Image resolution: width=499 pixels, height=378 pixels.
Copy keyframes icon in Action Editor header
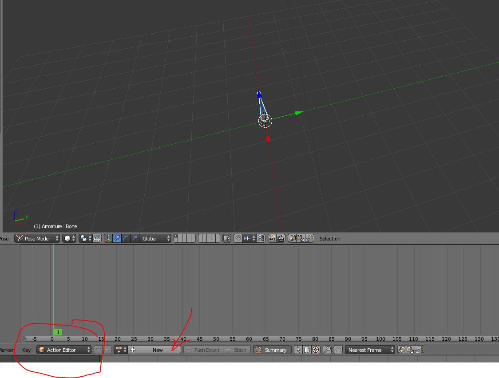[x=401, y=350]
